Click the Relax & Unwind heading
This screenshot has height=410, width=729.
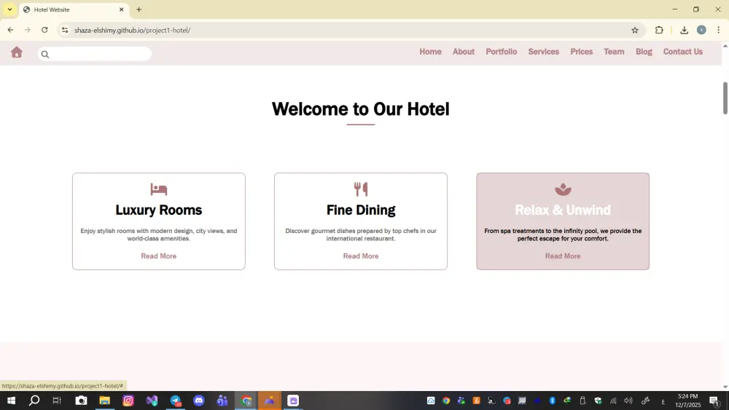(563, 210)
